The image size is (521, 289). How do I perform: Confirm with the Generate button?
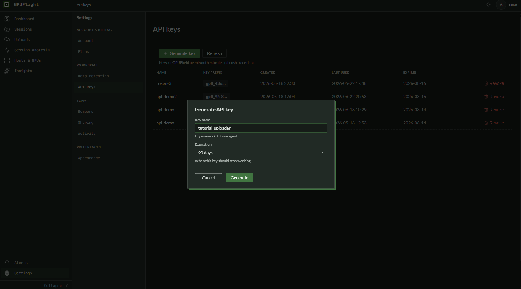point(239,178)
